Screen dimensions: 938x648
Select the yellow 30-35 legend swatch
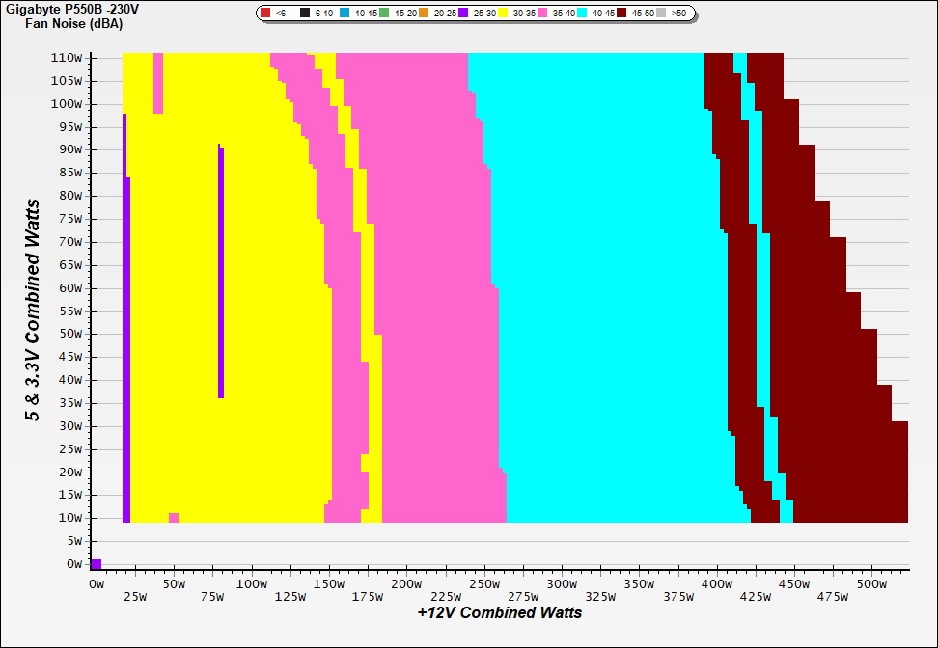coord(504,14)
